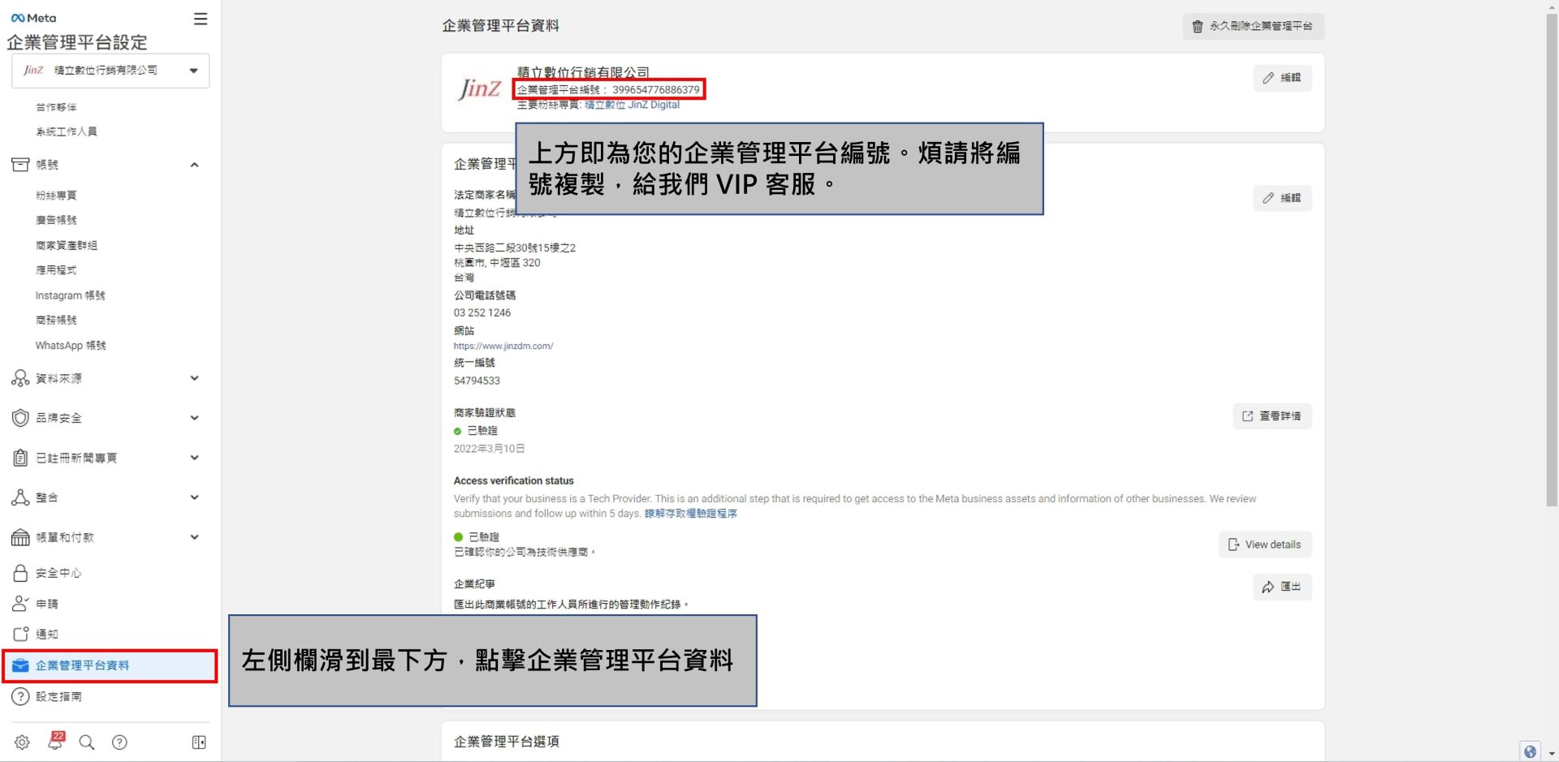Click the 帳號 section icon
Image resolution: width=1559 pixels, height=762 pixels.
pyautogui.click(x=20, y=165)
